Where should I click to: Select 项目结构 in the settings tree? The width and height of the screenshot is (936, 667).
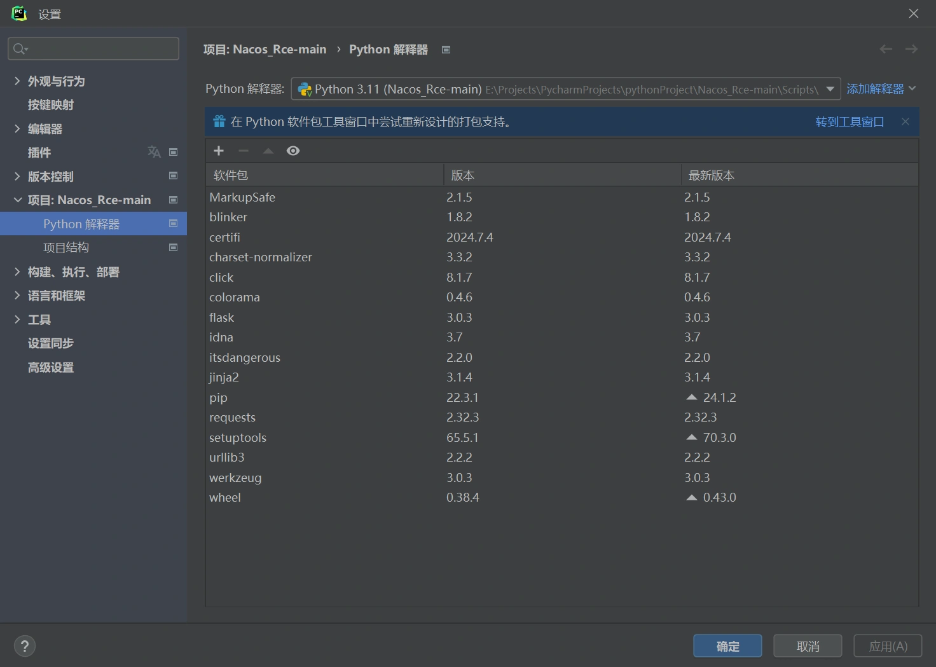[66, 248]
